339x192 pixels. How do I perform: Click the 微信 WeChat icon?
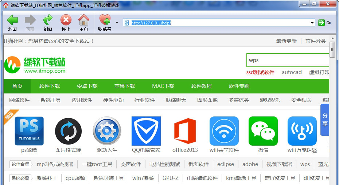pyautogui.click(x=263, y=131)
